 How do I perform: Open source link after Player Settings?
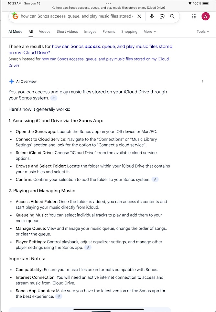click(x=88, y=248)
